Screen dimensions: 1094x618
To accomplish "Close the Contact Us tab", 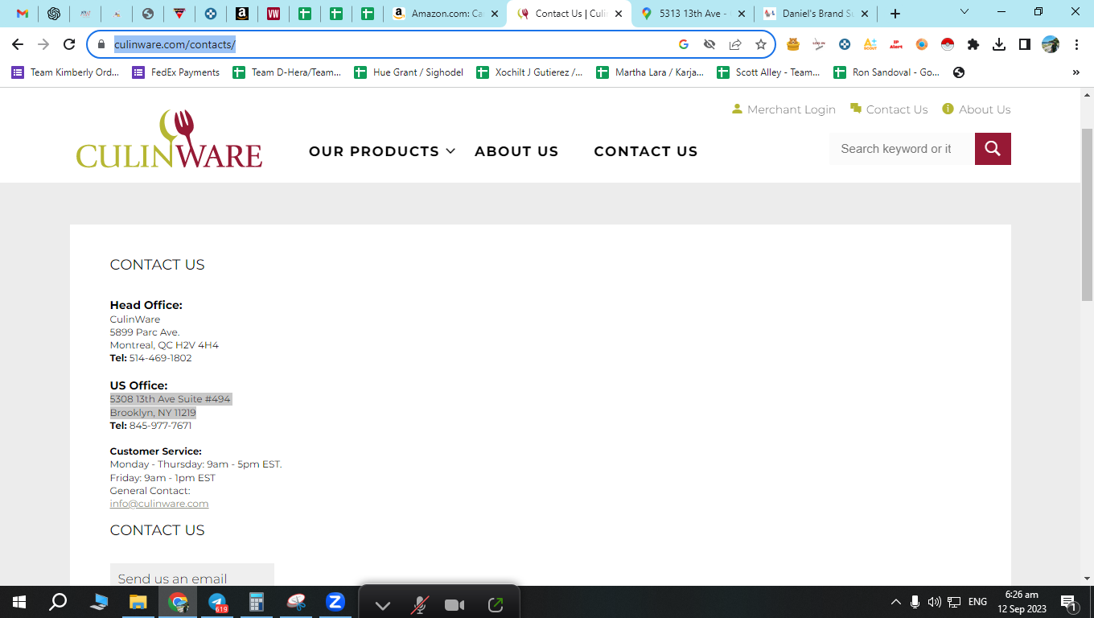I will coord(618,14).
